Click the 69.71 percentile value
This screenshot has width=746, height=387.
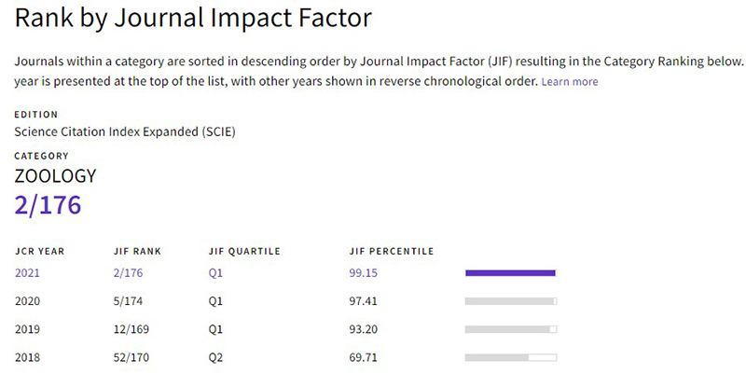pyautogui.click(x=363, y=357)
